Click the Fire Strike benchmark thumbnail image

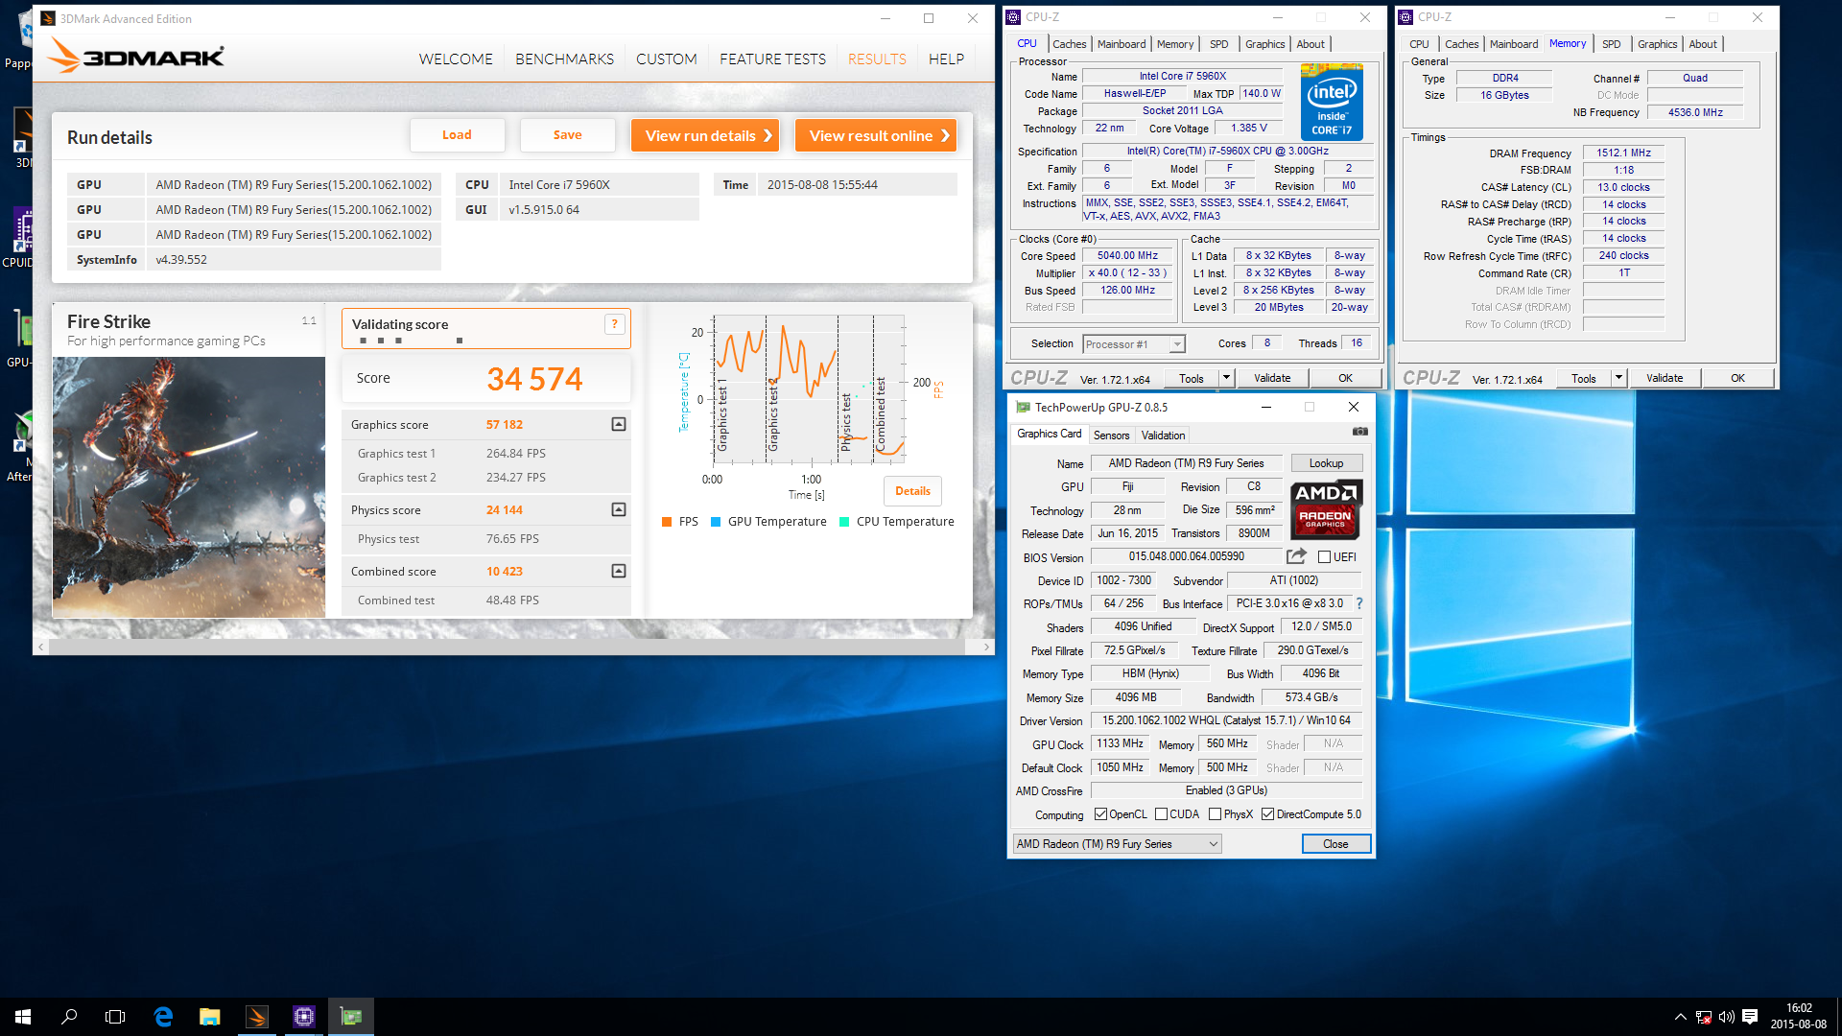pyautogui.click(x=189, y=487)
